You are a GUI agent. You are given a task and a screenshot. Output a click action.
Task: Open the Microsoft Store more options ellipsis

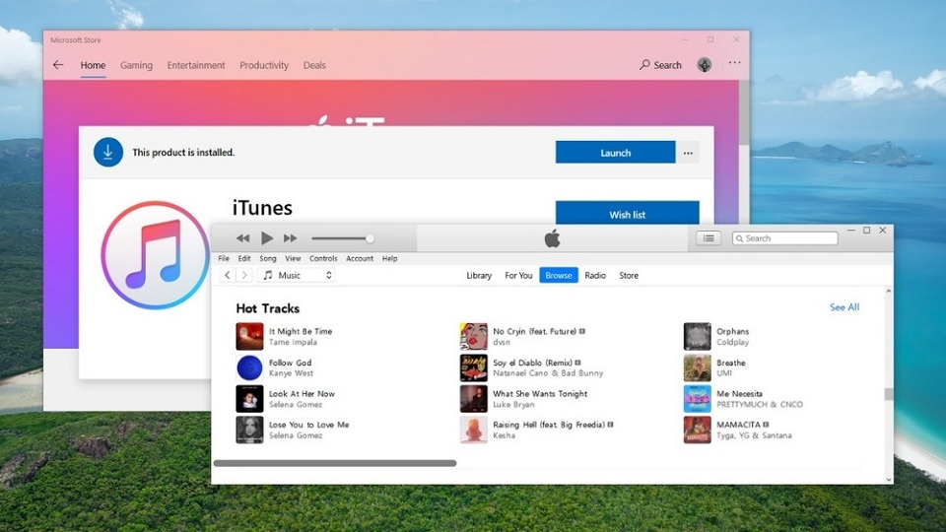pos(734,63)
